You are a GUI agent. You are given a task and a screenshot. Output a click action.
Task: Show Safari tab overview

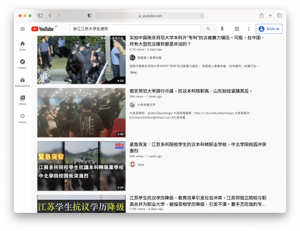279,16
